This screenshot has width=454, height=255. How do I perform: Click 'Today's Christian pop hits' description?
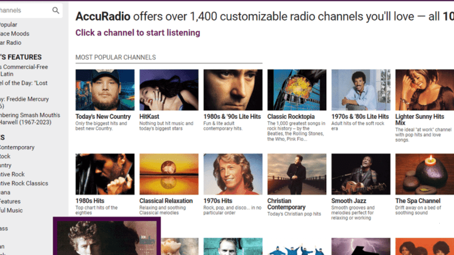tap(294, 214)
